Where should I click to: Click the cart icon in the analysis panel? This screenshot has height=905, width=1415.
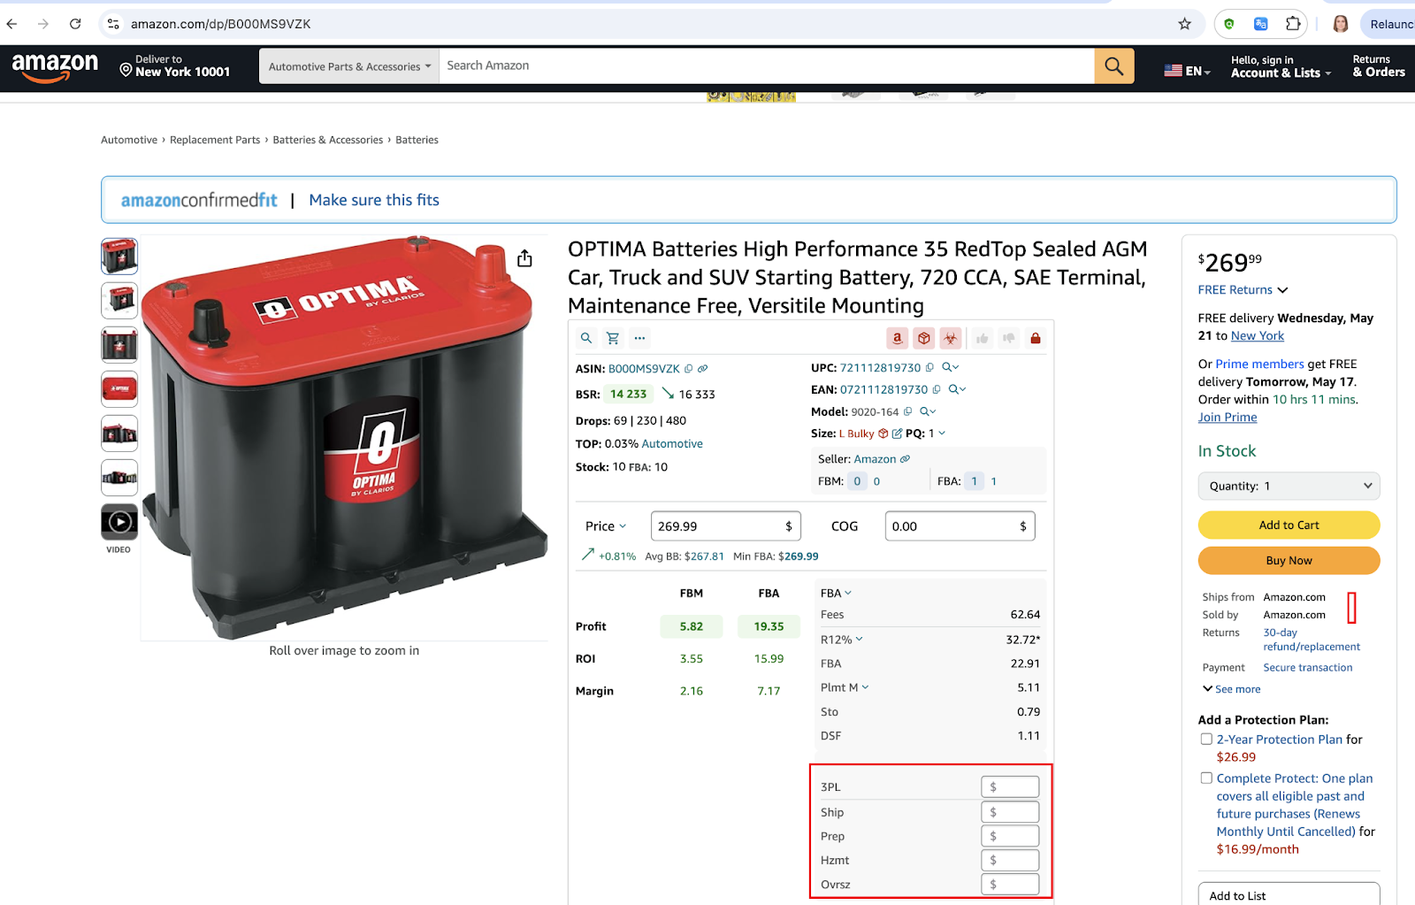coord(612,338)
